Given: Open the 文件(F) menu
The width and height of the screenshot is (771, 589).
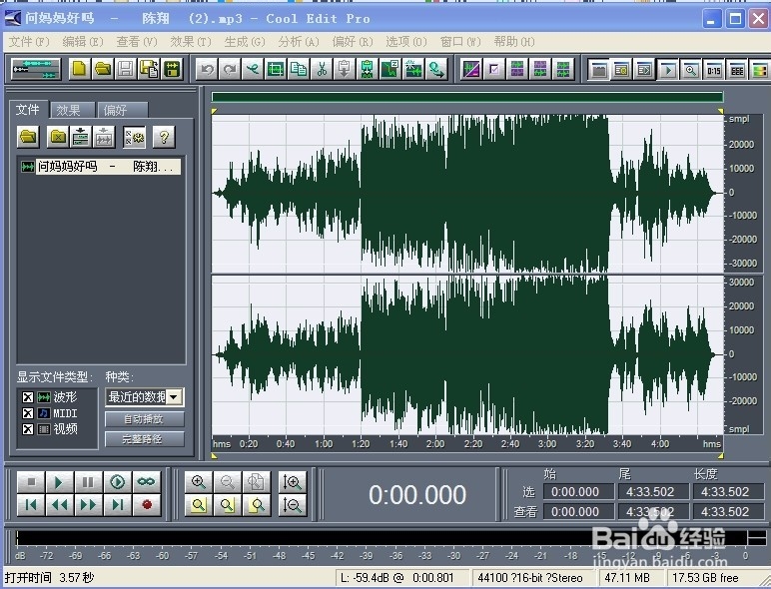Looking at the screenshot, I should (x=30, y=42).
